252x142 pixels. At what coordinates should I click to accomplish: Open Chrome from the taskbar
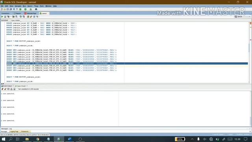click(x=38, y=139)
